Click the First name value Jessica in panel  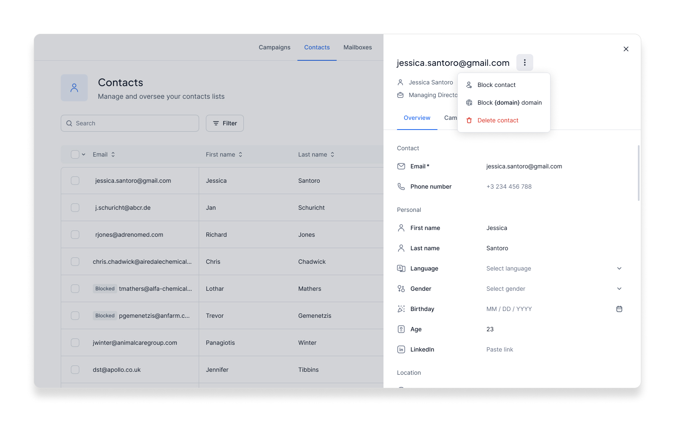click(497, 228)
